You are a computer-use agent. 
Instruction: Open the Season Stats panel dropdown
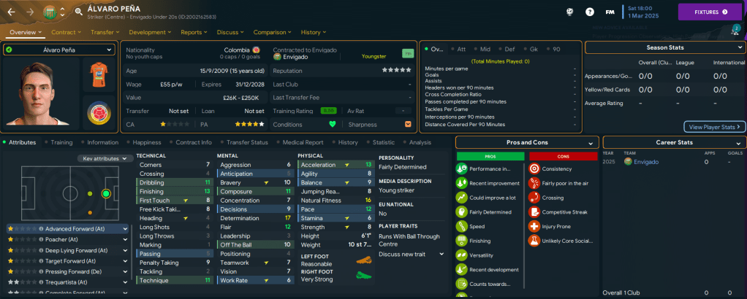(x=665, y=47)
